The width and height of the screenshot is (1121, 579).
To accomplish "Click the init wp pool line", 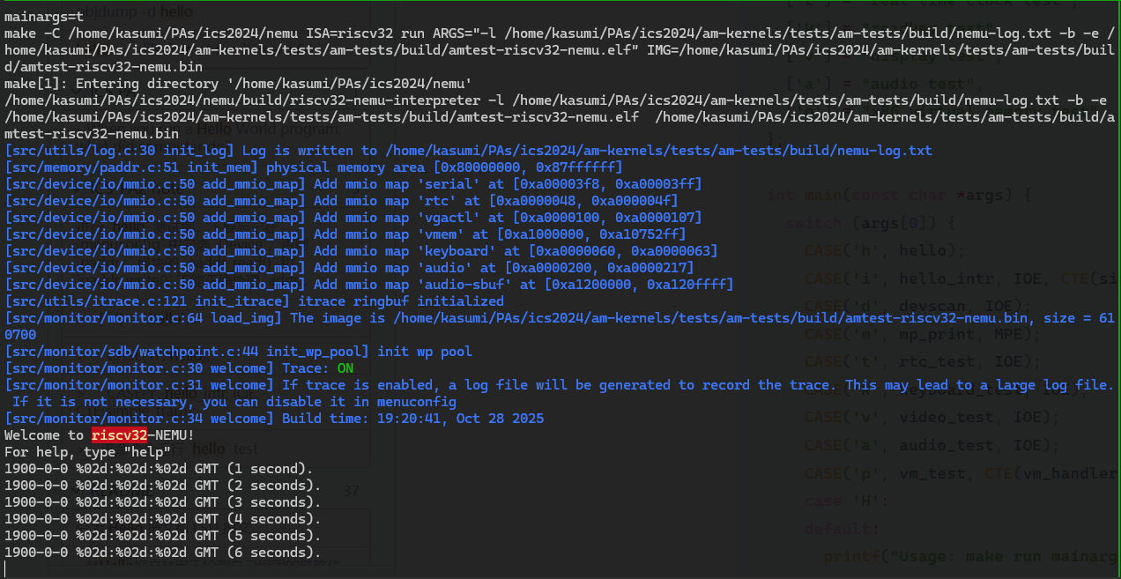I will (x=238, y=352).
